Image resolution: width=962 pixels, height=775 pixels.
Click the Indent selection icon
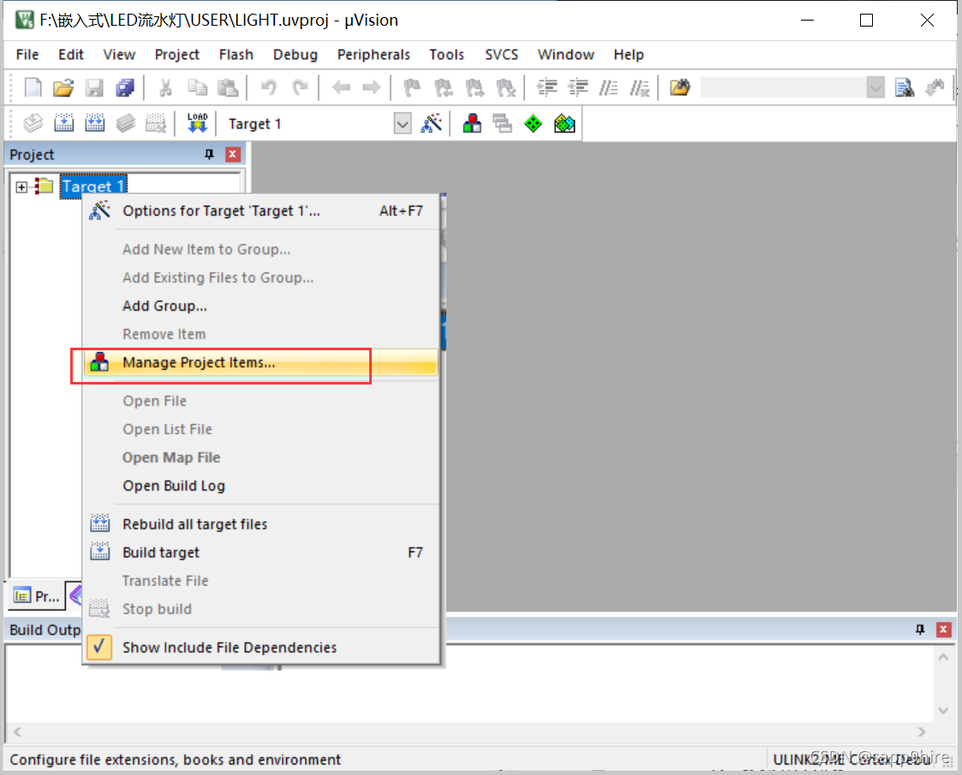click(x=547, y=87)
